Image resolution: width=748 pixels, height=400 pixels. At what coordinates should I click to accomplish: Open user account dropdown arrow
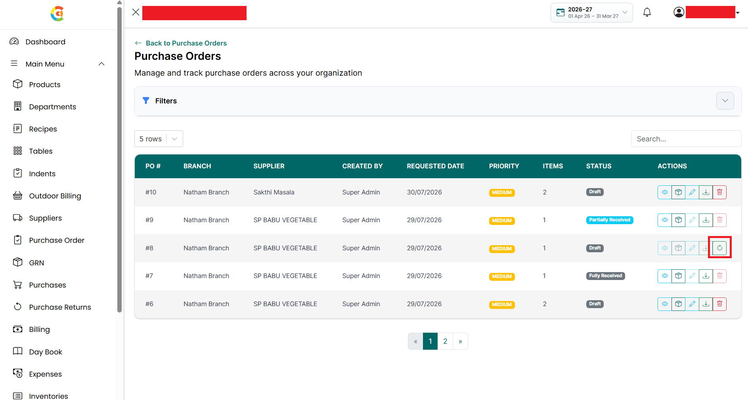738,13
